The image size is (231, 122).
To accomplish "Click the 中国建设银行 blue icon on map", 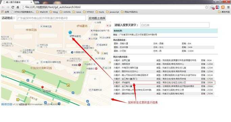I will [72, 52].
